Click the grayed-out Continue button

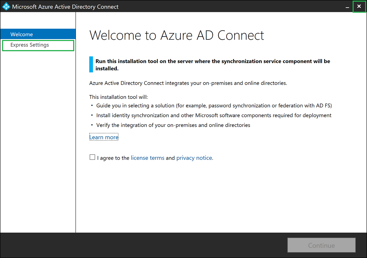tap(321, 245)
